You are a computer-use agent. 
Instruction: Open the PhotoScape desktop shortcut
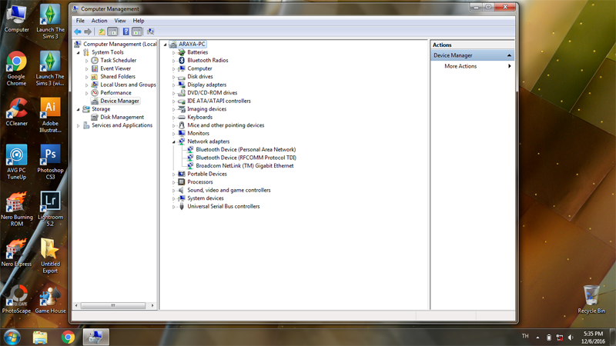pos(16,299)
